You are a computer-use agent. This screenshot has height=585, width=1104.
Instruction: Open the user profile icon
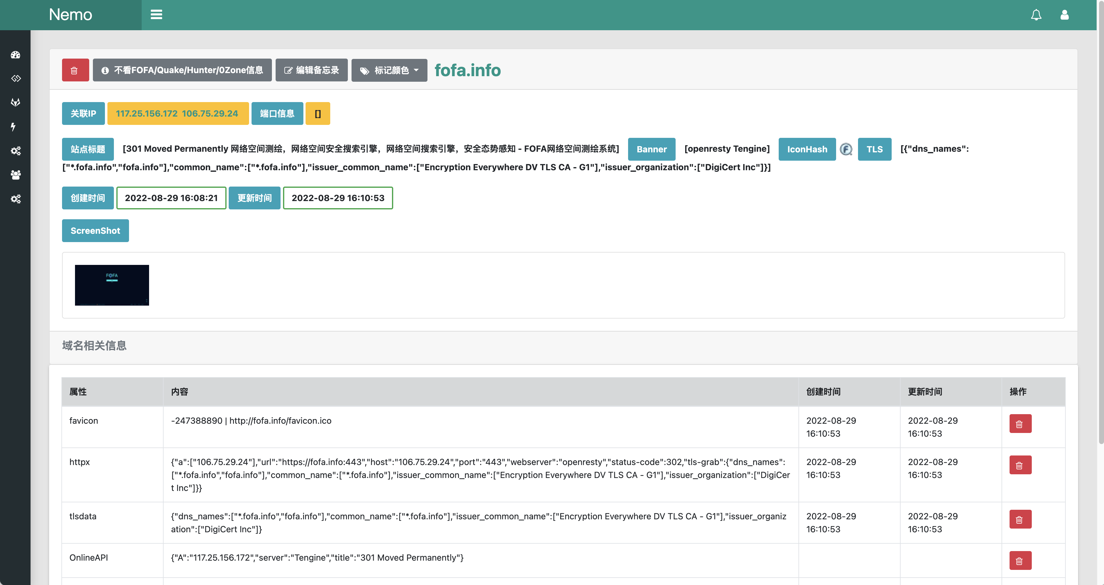1064,15
